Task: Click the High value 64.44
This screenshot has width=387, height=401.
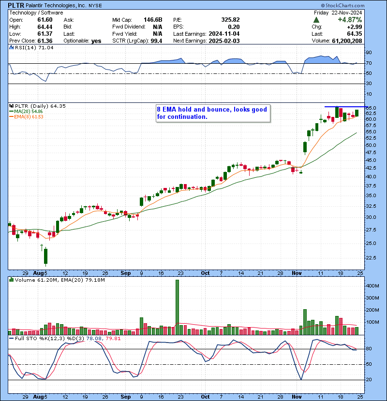Action: [45, 27]
